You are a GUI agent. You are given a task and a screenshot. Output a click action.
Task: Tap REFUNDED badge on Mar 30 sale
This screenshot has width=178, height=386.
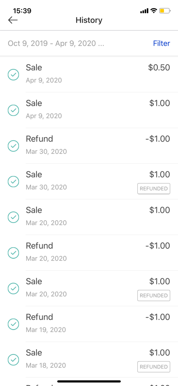click(154, 189)
